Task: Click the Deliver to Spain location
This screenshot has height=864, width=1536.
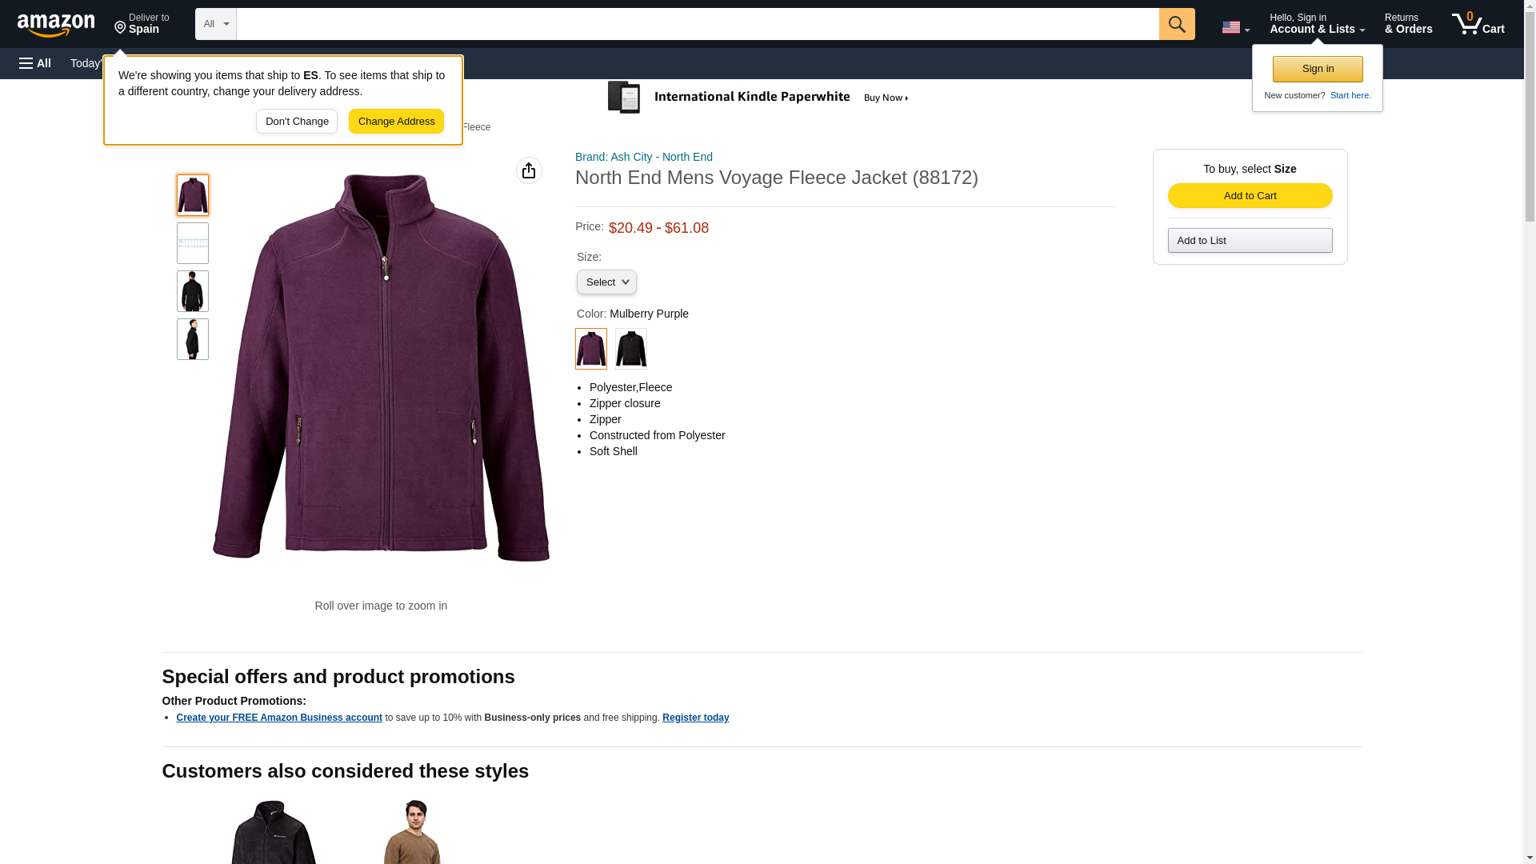Action: tap(142, 24)
